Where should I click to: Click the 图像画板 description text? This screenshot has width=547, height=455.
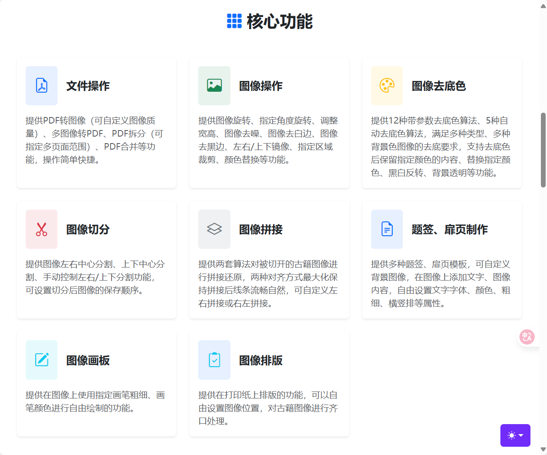95,401
